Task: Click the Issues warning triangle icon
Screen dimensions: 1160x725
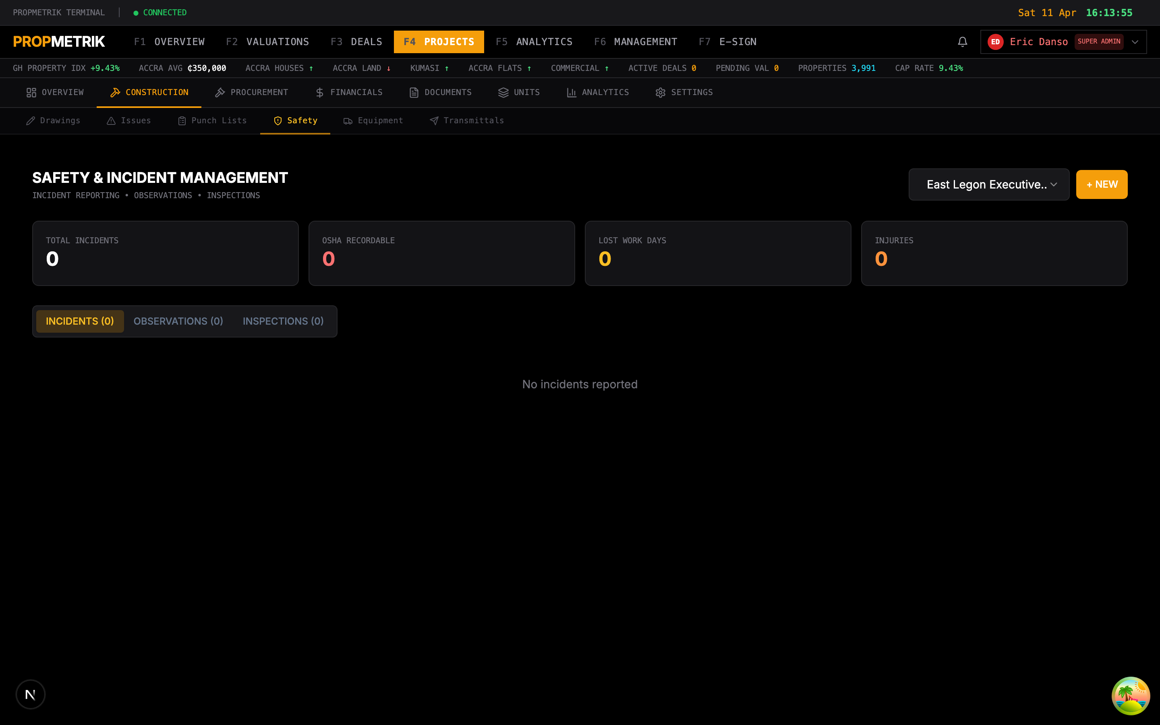Action: 111,121
